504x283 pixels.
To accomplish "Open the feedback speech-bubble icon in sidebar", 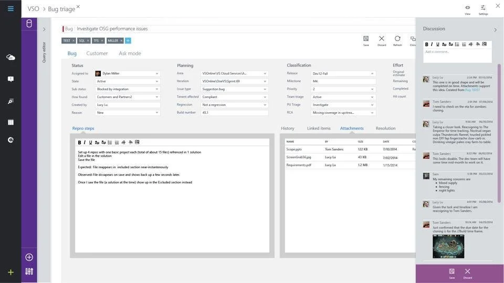I will pyautogui.click(x=10, y=79).
